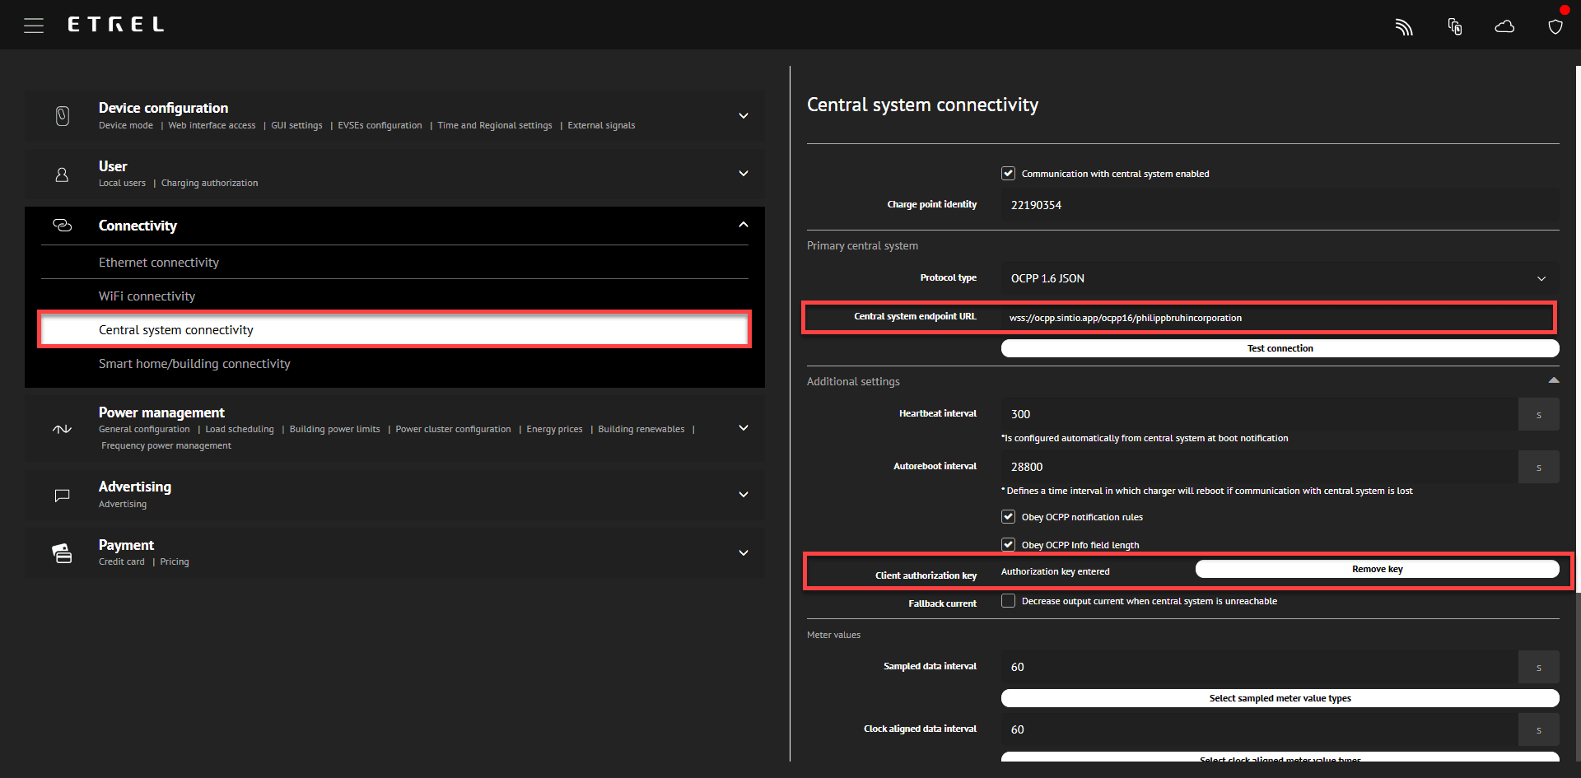Click the Clock aligned data interval field

coord(1260,729)
